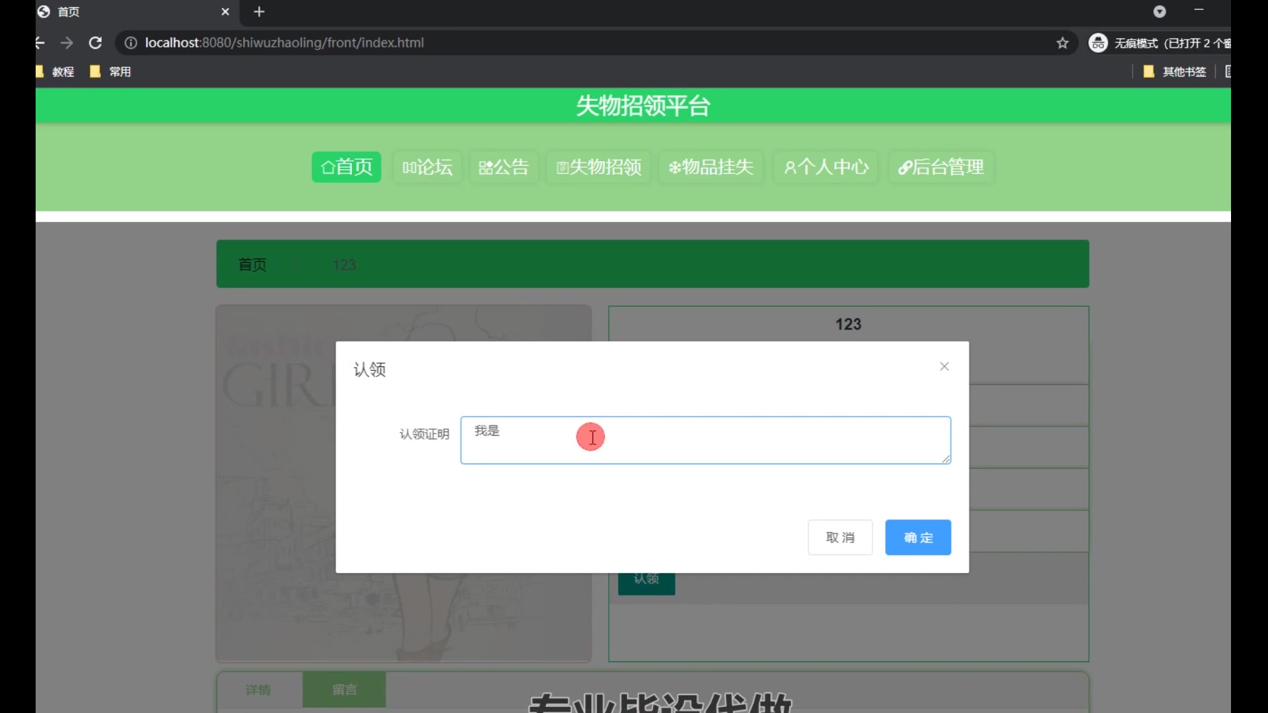
Task: Select the 失物招领 navigation item
Action: pos(598,167)
